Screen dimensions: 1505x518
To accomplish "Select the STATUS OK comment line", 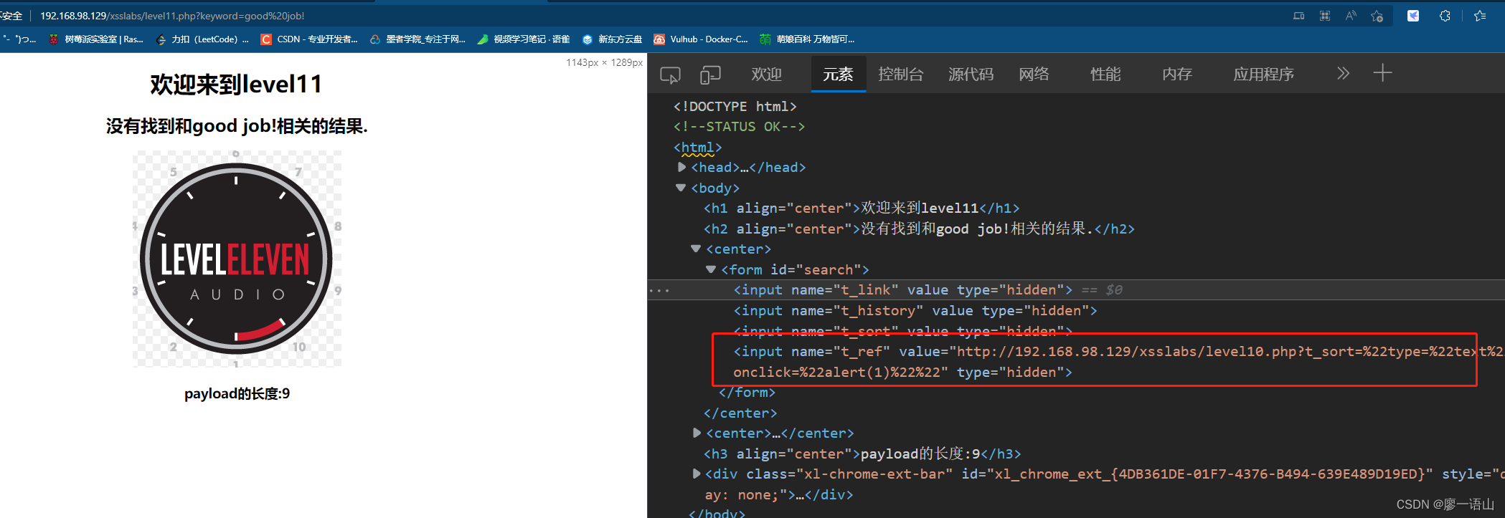I will click(x=739, y=126).
